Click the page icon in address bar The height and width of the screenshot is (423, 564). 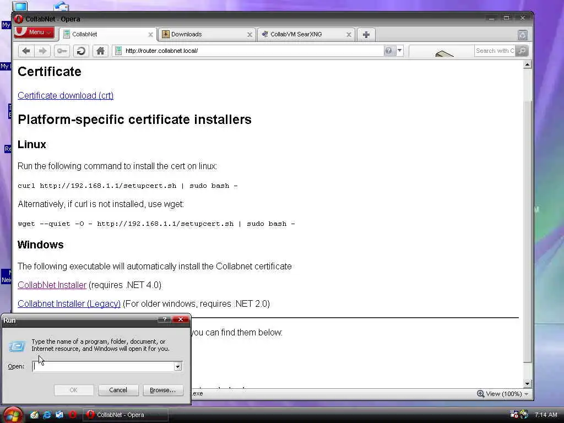coord(118,51)
